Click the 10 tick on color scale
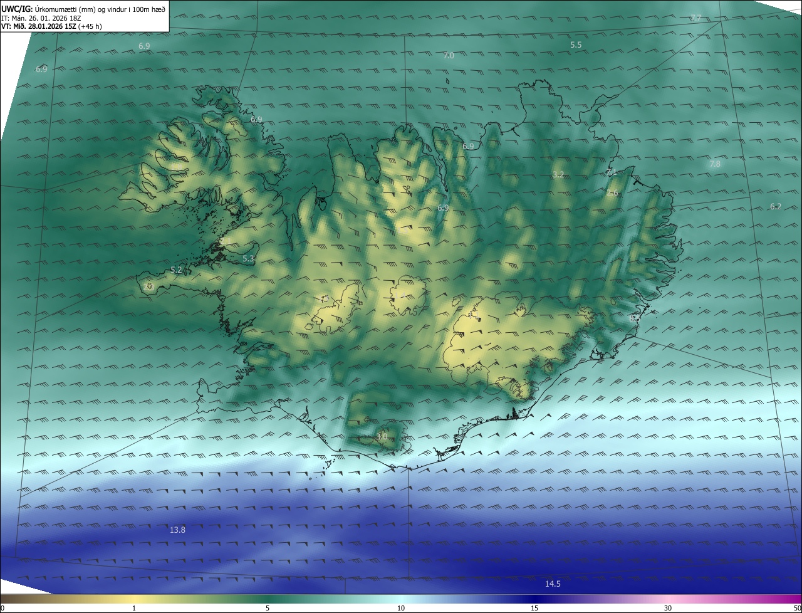The height and width of the screenshot is (613, 802). pos(401,608)
